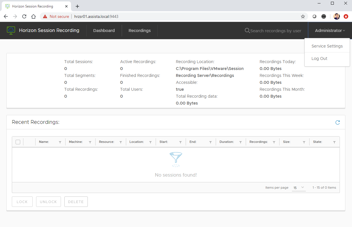Filter the Location column
This screenshot has height=227, width=352.
point(150,142)
